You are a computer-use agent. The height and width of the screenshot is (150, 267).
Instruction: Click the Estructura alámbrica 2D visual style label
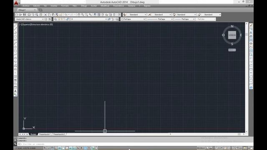tap(42, 25)
